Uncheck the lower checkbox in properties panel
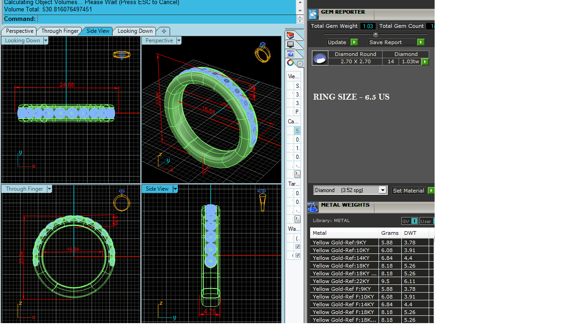 coord(298,255)
